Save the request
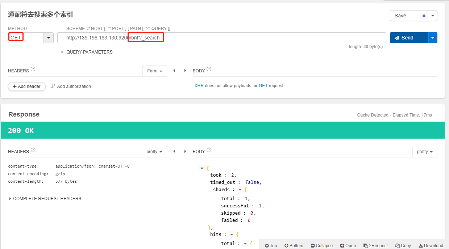Screen dimensions: 449x249 (409, 16)
